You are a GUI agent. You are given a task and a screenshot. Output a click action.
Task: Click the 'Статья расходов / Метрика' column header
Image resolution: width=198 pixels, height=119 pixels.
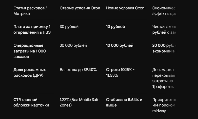coord(30,11)
